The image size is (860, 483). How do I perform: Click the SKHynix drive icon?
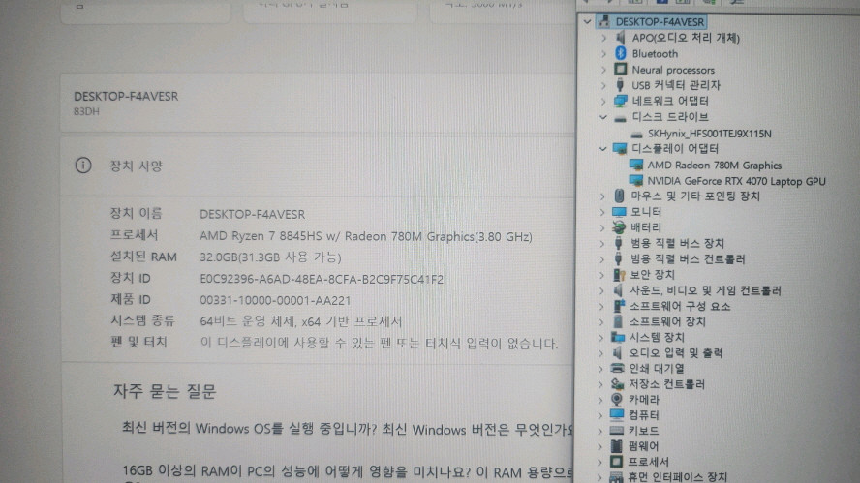[x=636, y=134]
